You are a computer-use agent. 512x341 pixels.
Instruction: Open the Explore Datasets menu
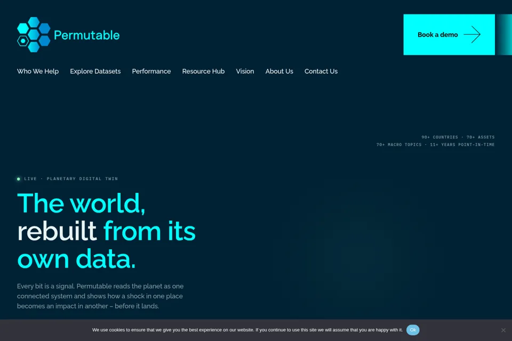click(x=95, y=71)
